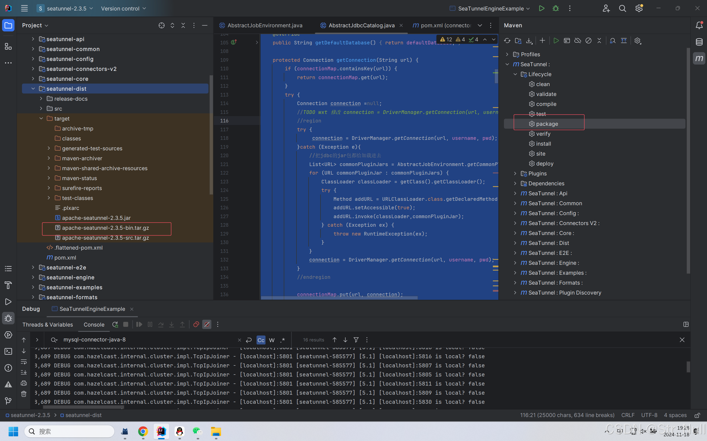The width and height of the screenshot is (707, 441).
Task: Open Search Everywhere magnifier
Action: pyautogui.click(x=622, y=9)
